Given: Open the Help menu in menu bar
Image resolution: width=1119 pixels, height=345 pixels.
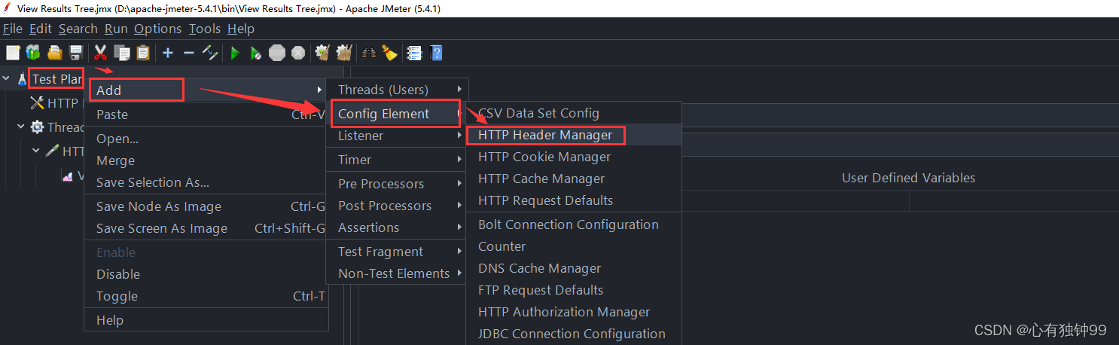Looking at the screenshot, I should pos(241,29).
